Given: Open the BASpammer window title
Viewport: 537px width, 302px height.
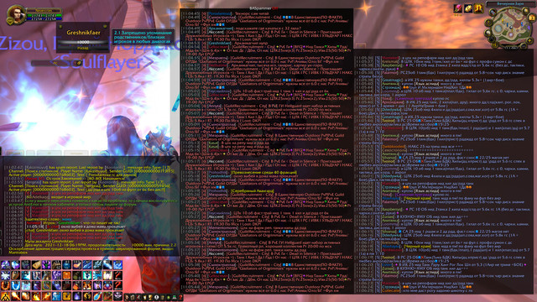Looking at the screenshot, I should tap(263, 8).
